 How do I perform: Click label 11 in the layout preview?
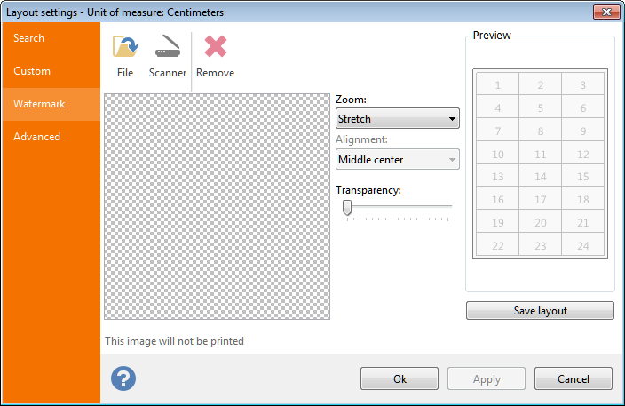click(540, 154)
